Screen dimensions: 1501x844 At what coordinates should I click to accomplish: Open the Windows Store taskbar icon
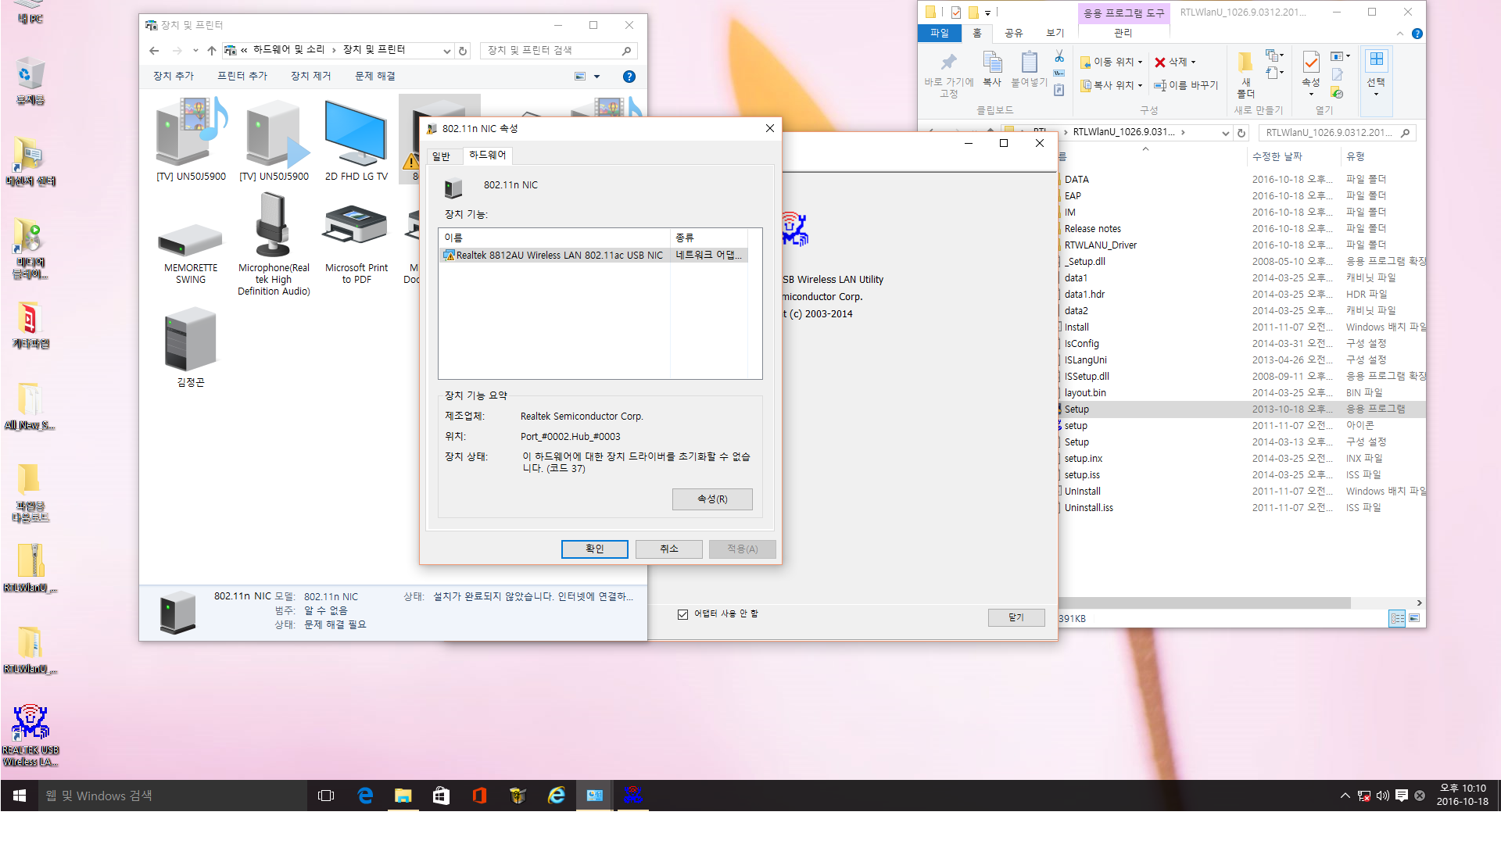click(441, 796)
